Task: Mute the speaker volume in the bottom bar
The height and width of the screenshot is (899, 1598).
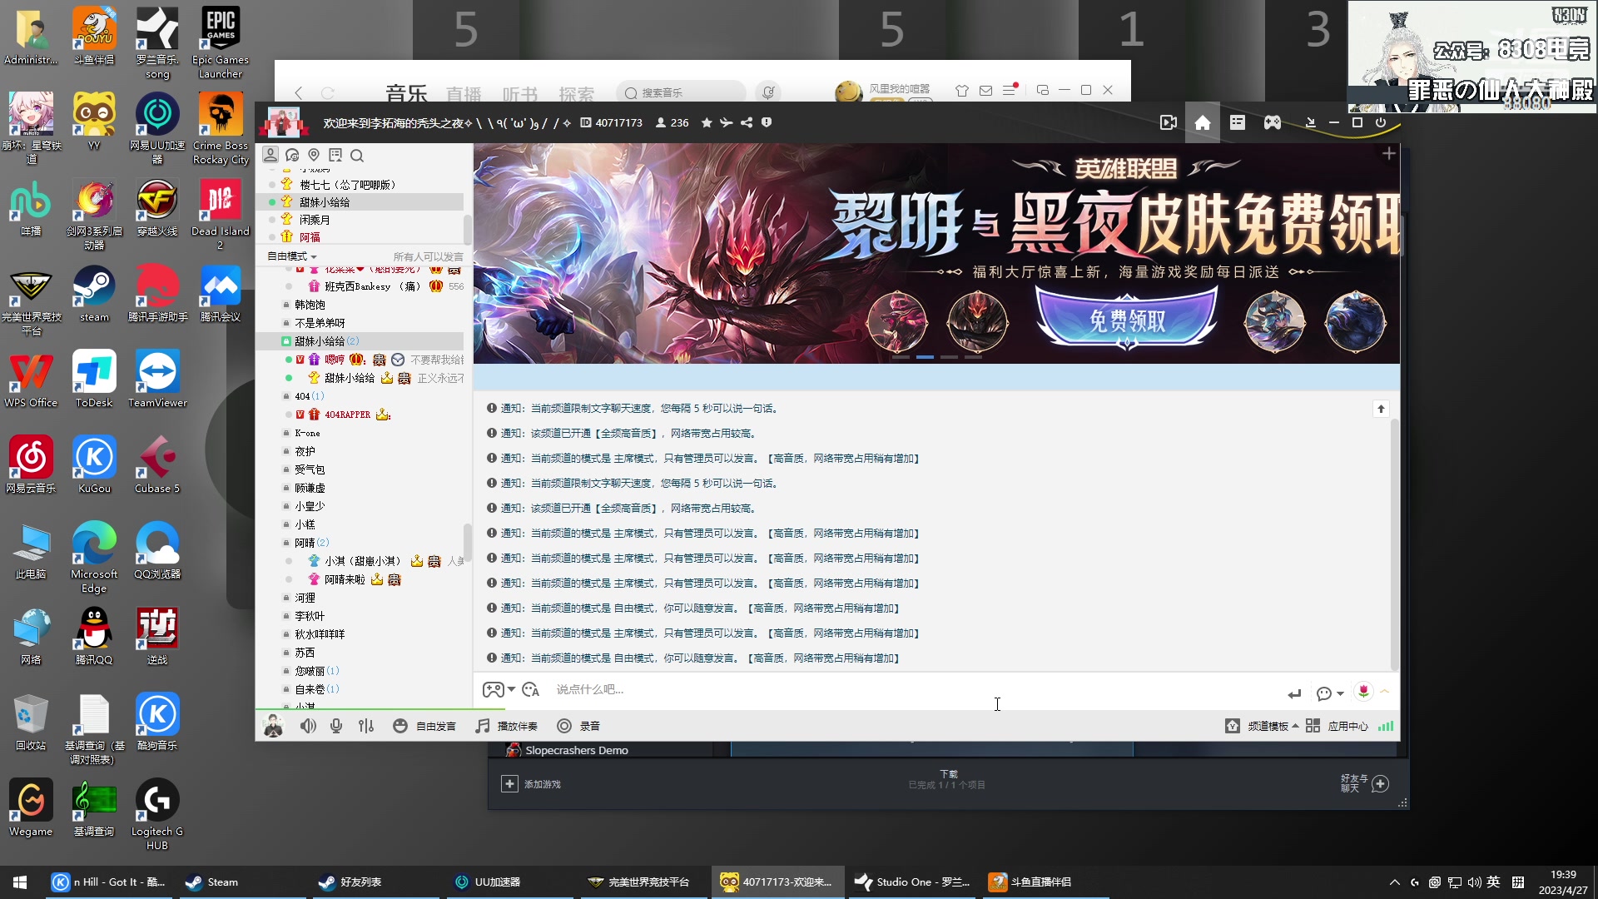Action: pyautogui.click(x=309, y=726)
